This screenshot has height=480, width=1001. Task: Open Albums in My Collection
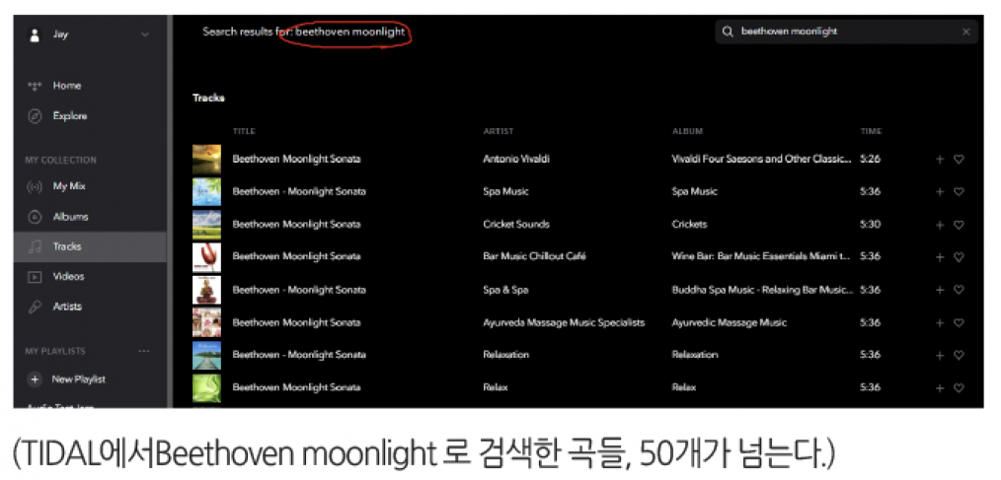[70, 217]
